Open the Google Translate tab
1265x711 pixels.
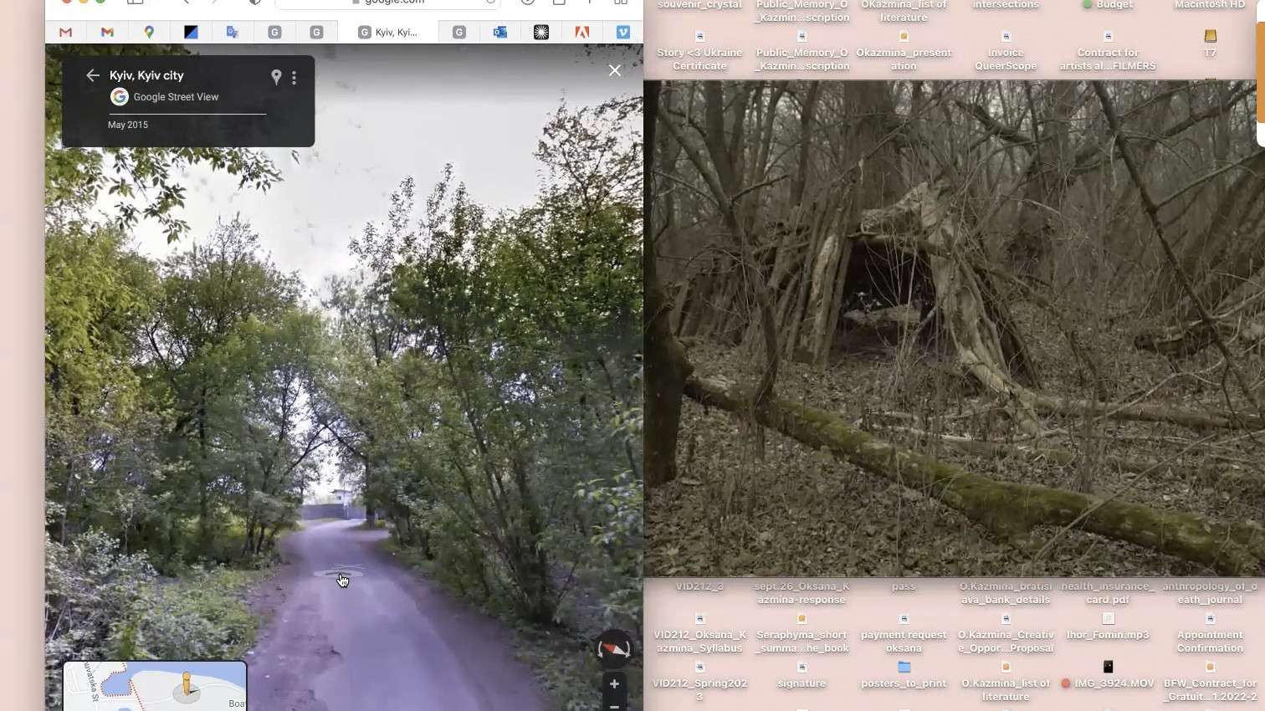click(x=233, y=32)
